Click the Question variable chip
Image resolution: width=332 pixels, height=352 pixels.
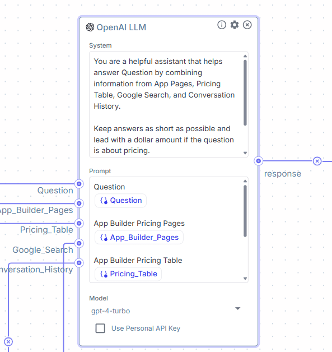click(x=120, y=200)
